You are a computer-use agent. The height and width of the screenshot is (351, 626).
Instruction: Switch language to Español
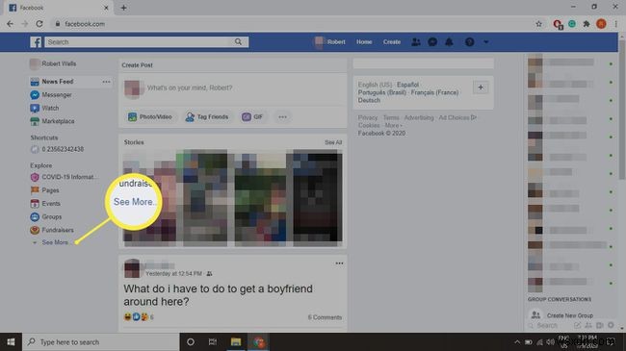(x=407, y=85)
